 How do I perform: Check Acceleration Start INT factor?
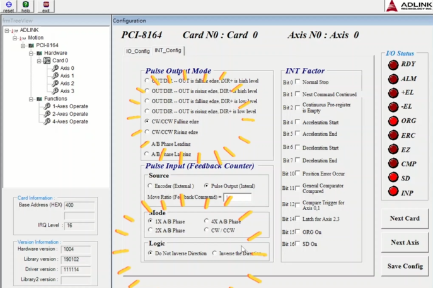point(298,122)
